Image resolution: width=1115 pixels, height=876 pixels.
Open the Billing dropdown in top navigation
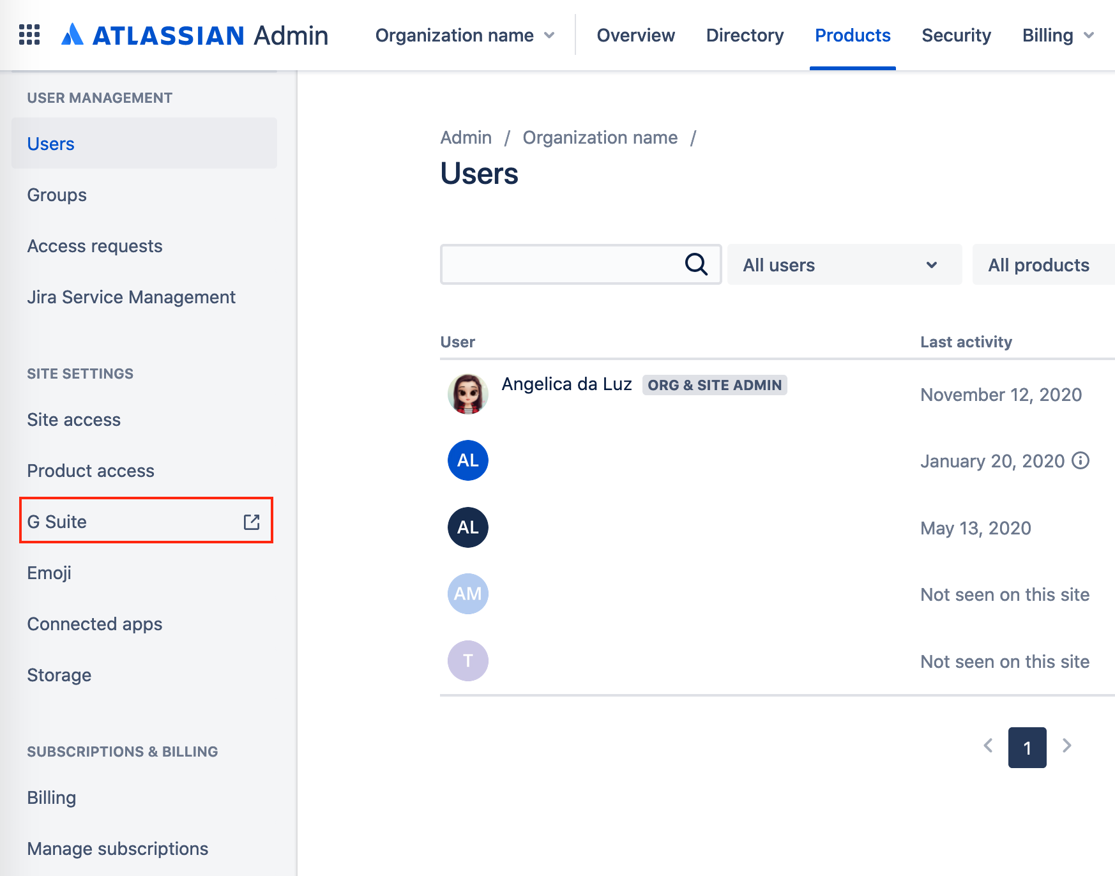[1056, 35]
